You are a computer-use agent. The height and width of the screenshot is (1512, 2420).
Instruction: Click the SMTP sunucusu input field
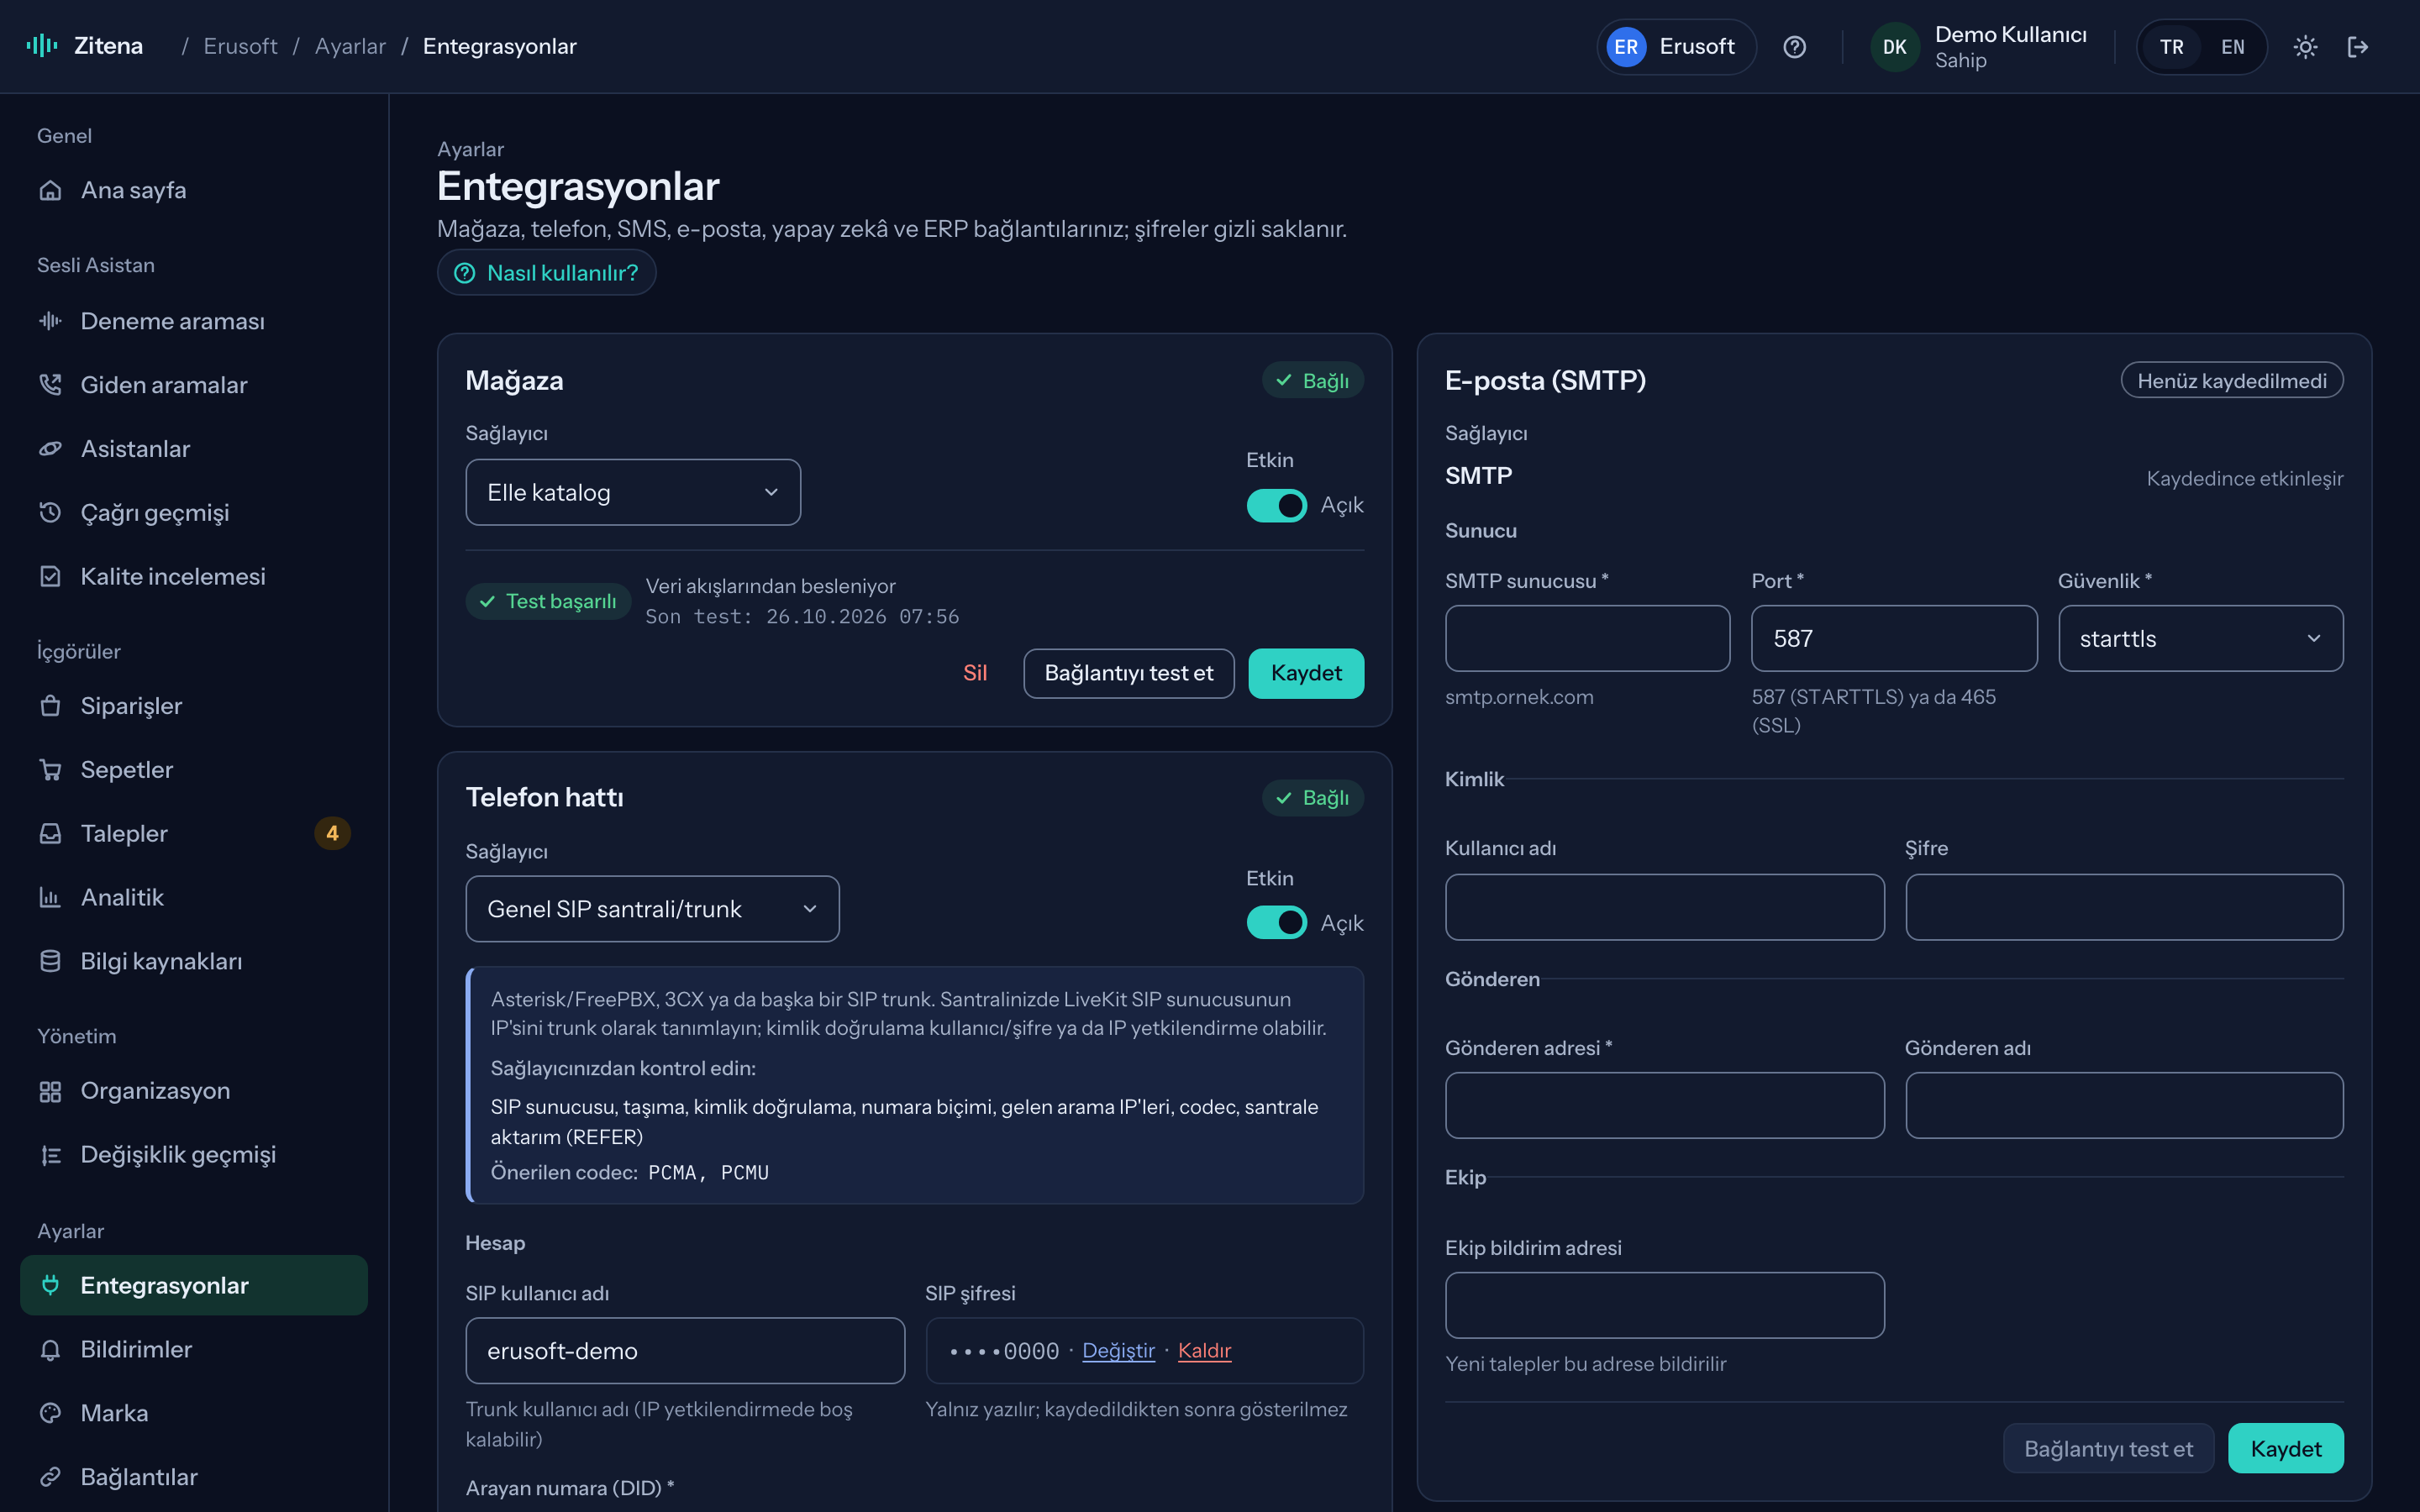1587,638
